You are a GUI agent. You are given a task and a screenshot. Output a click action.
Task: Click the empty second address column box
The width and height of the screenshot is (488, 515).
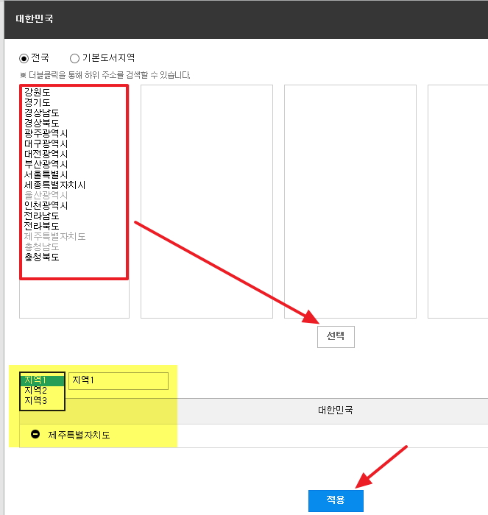tap(207, 202)
